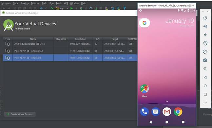
Task: Click the emulator sidebar Back triangle icon
Action: click(205, 77)
